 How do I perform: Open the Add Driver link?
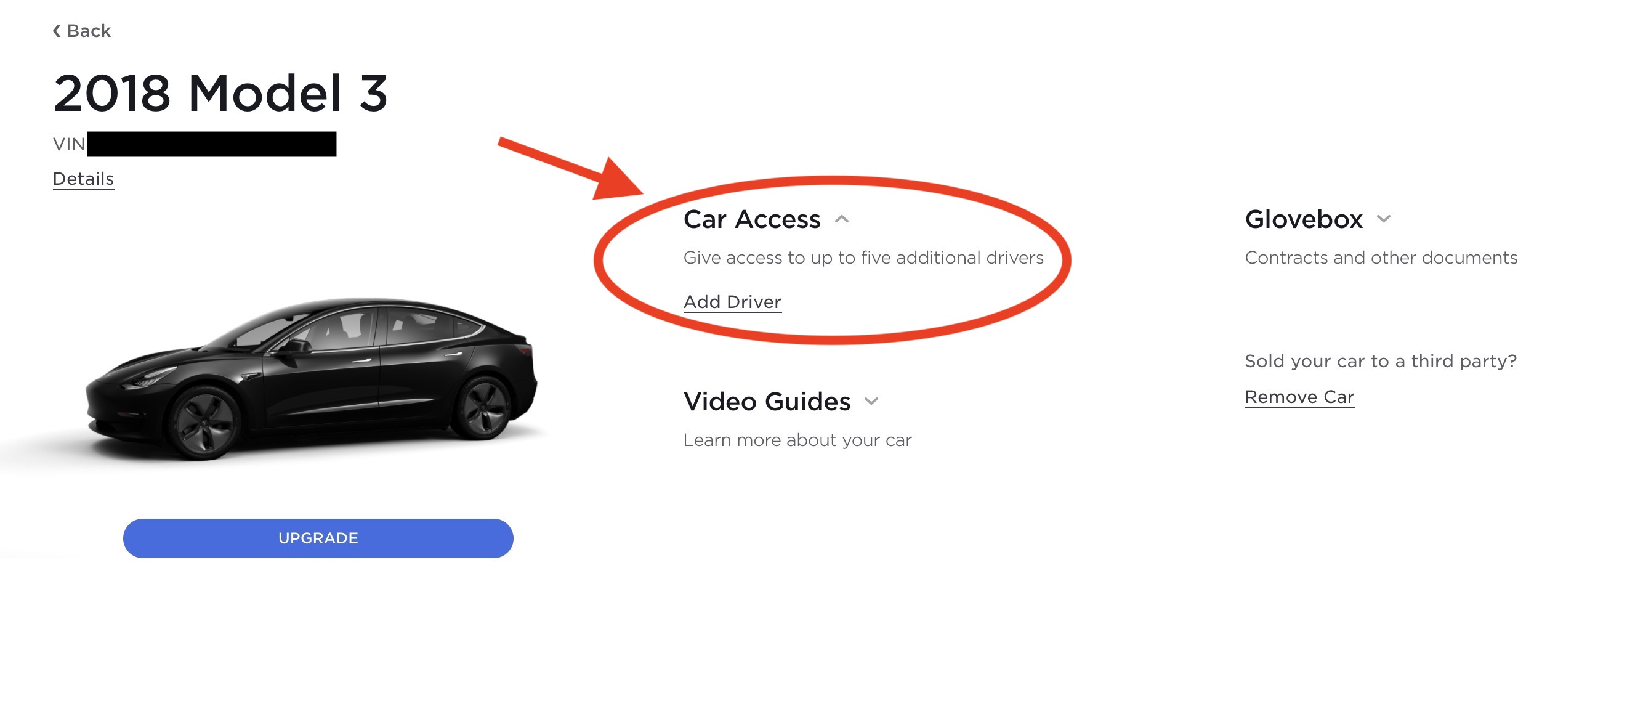click(x=732, y=302)
